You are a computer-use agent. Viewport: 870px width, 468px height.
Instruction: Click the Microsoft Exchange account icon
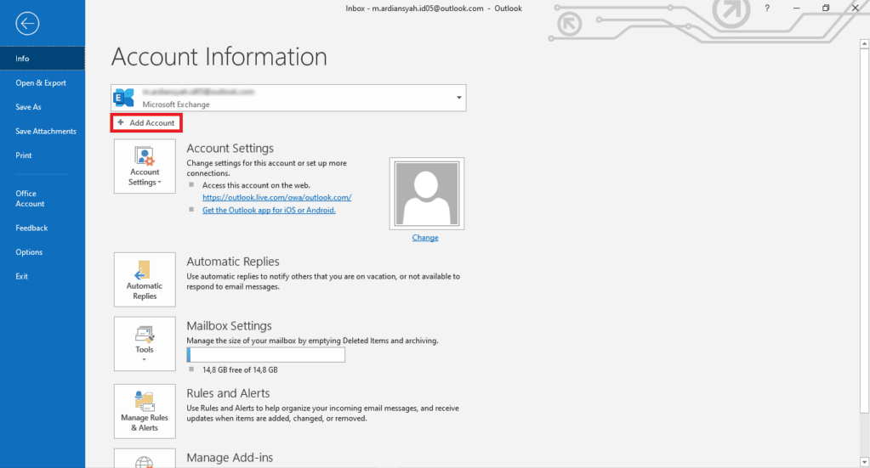tap(125, 98)
